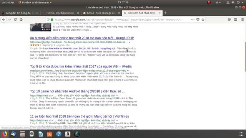Save page to Pocket icon
This screenshot has width=246, height=138.
(198, 20)
